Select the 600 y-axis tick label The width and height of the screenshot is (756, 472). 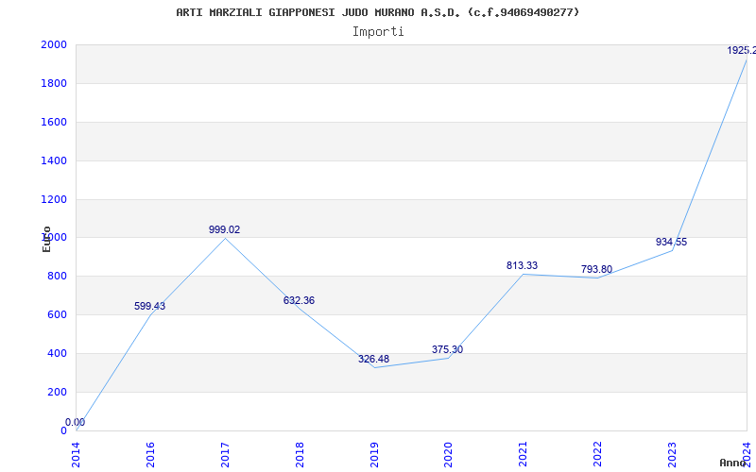57,315
